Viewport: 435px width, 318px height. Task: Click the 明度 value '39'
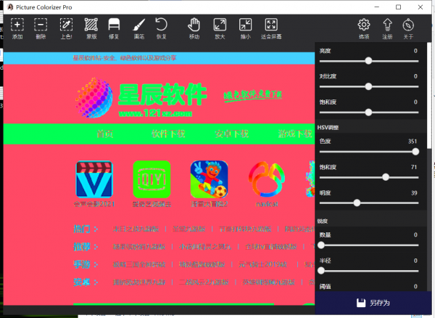(414, 192)
